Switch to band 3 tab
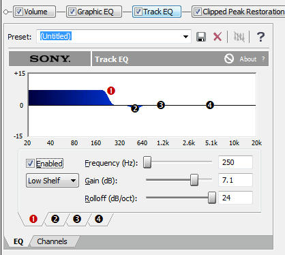Image resolution: width=285 pixels, height=255 pixels. tap(77, 219)
